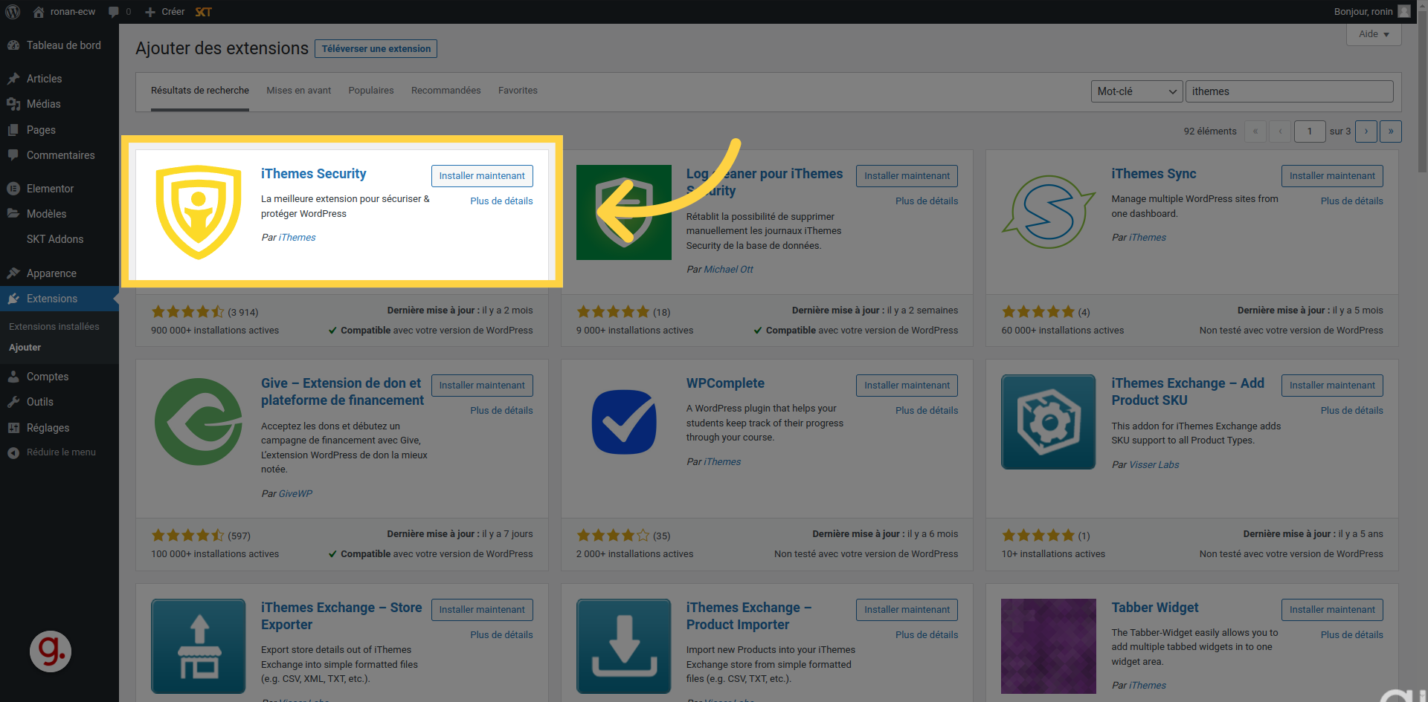Open Médias library icon
The width and height of the screenshot is (1428, 702).
[x=13, y=104]
